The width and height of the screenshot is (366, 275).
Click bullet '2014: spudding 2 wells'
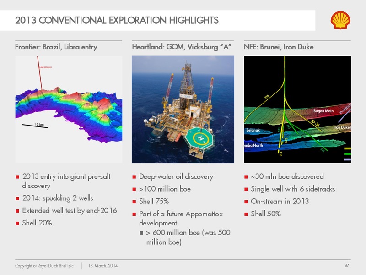[58, 198]
